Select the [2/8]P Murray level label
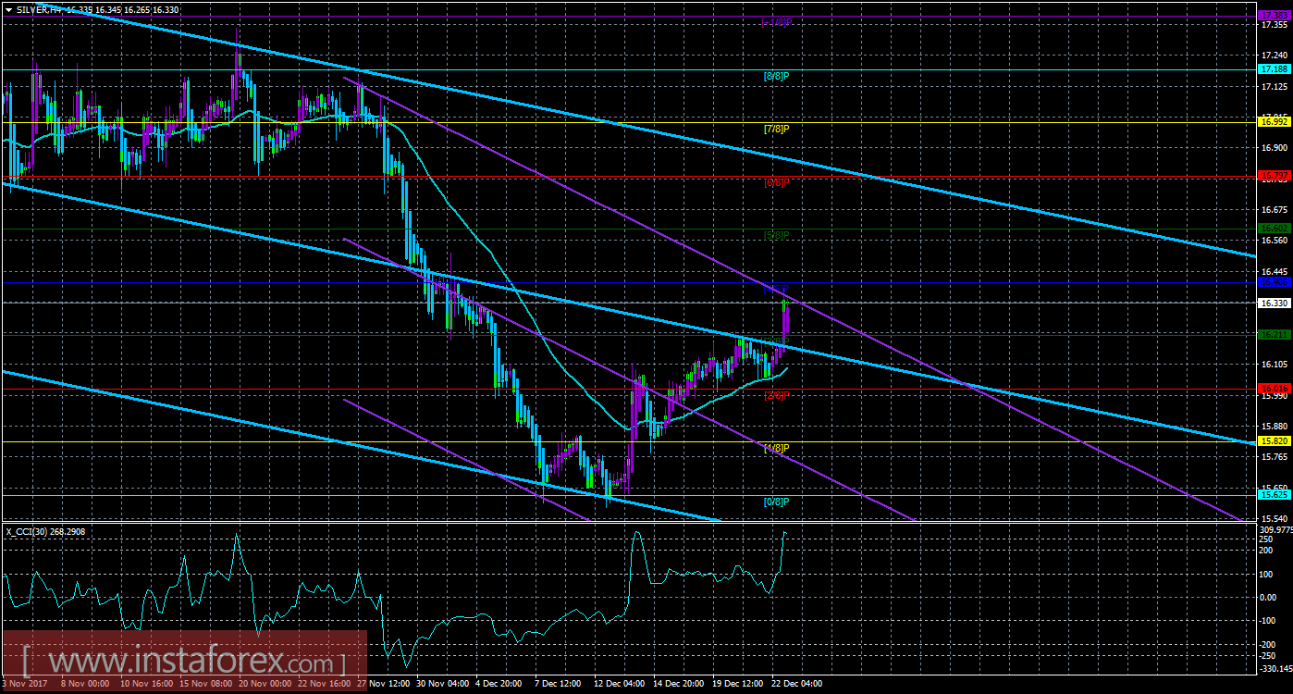This screenshot has height=694, width=1293. (x=776, y=395)
